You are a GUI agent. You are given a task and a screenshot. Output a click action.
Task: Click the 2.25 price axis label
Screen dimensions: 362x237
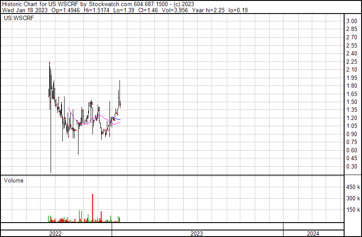352,62
